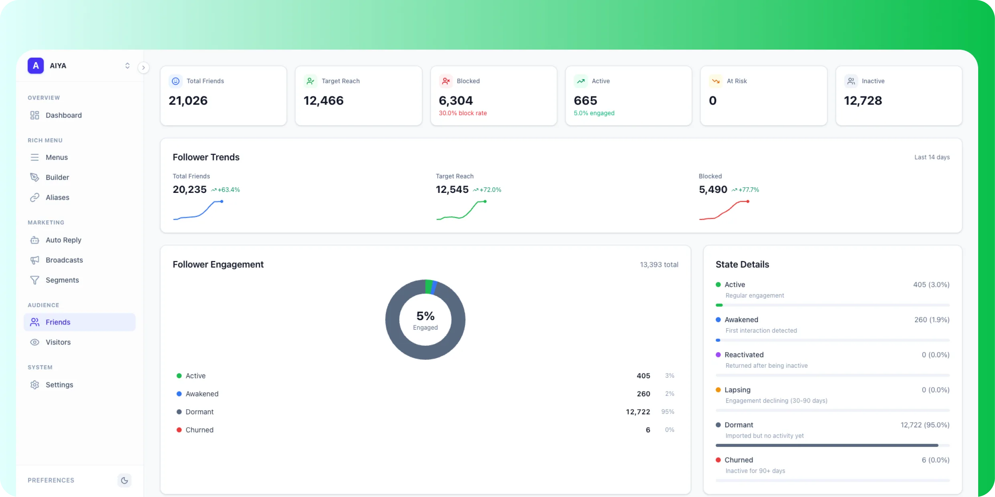This screenshot has width=995, height=497.
Task: Select the Broadcasts megaphone icon
Action: pyautogui.click(x=34, y=260)
